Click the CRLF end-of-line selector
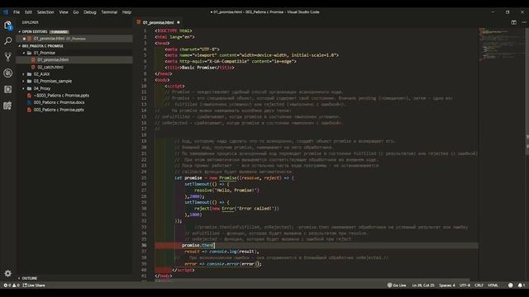Screen dimensions: 529x297 (479, 285)
